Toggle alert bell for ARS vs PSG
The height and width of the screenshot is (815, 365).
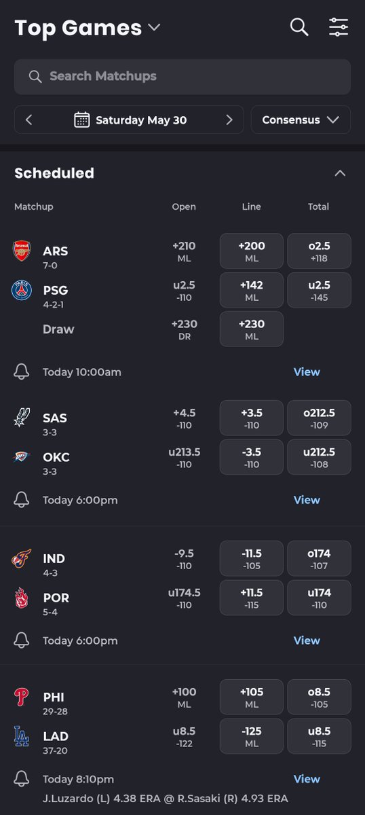point(22,372)
